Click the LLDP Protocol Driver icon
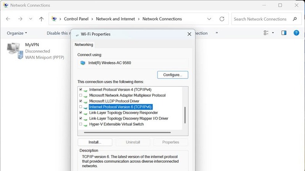Viewport: 305px width, 171px height. click(x=85, y=102)
